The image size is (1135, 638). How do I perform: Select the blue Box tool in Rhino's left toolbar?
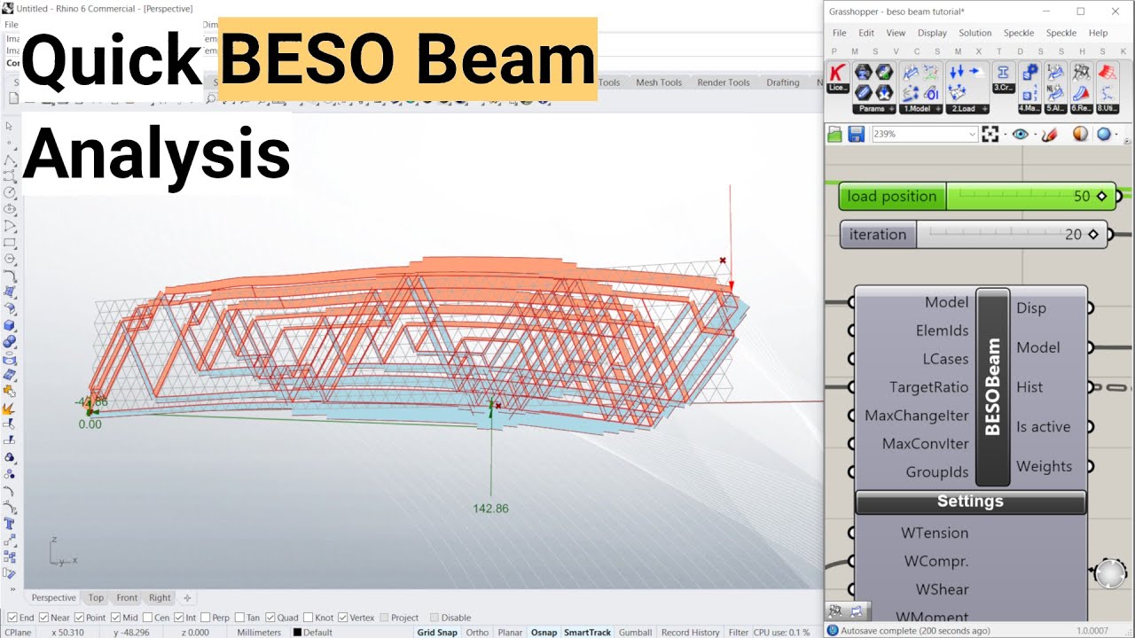[10, 324]
